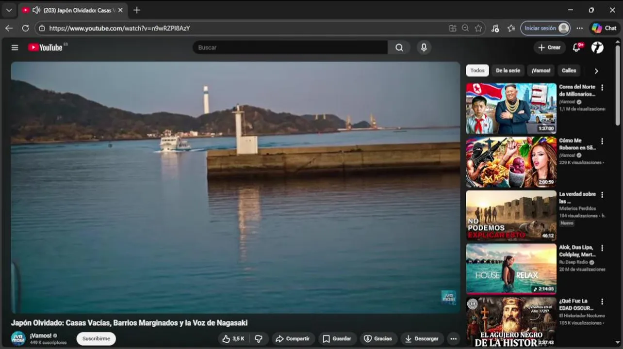623x349 pixels.
Task: Subscribe with the Suscribirme button
Action: point(96,339)
